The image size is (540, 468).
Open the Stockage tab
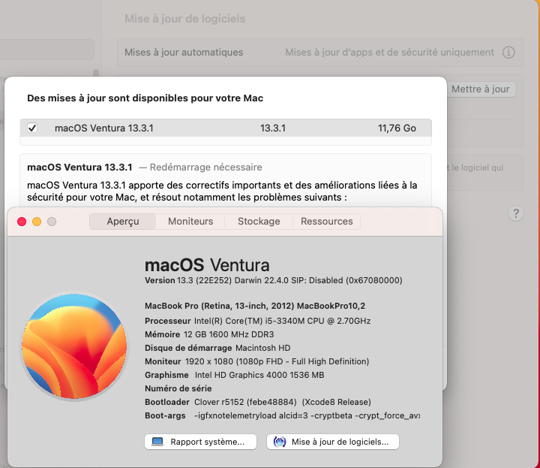pyautogui.click(x=259, y=222)
